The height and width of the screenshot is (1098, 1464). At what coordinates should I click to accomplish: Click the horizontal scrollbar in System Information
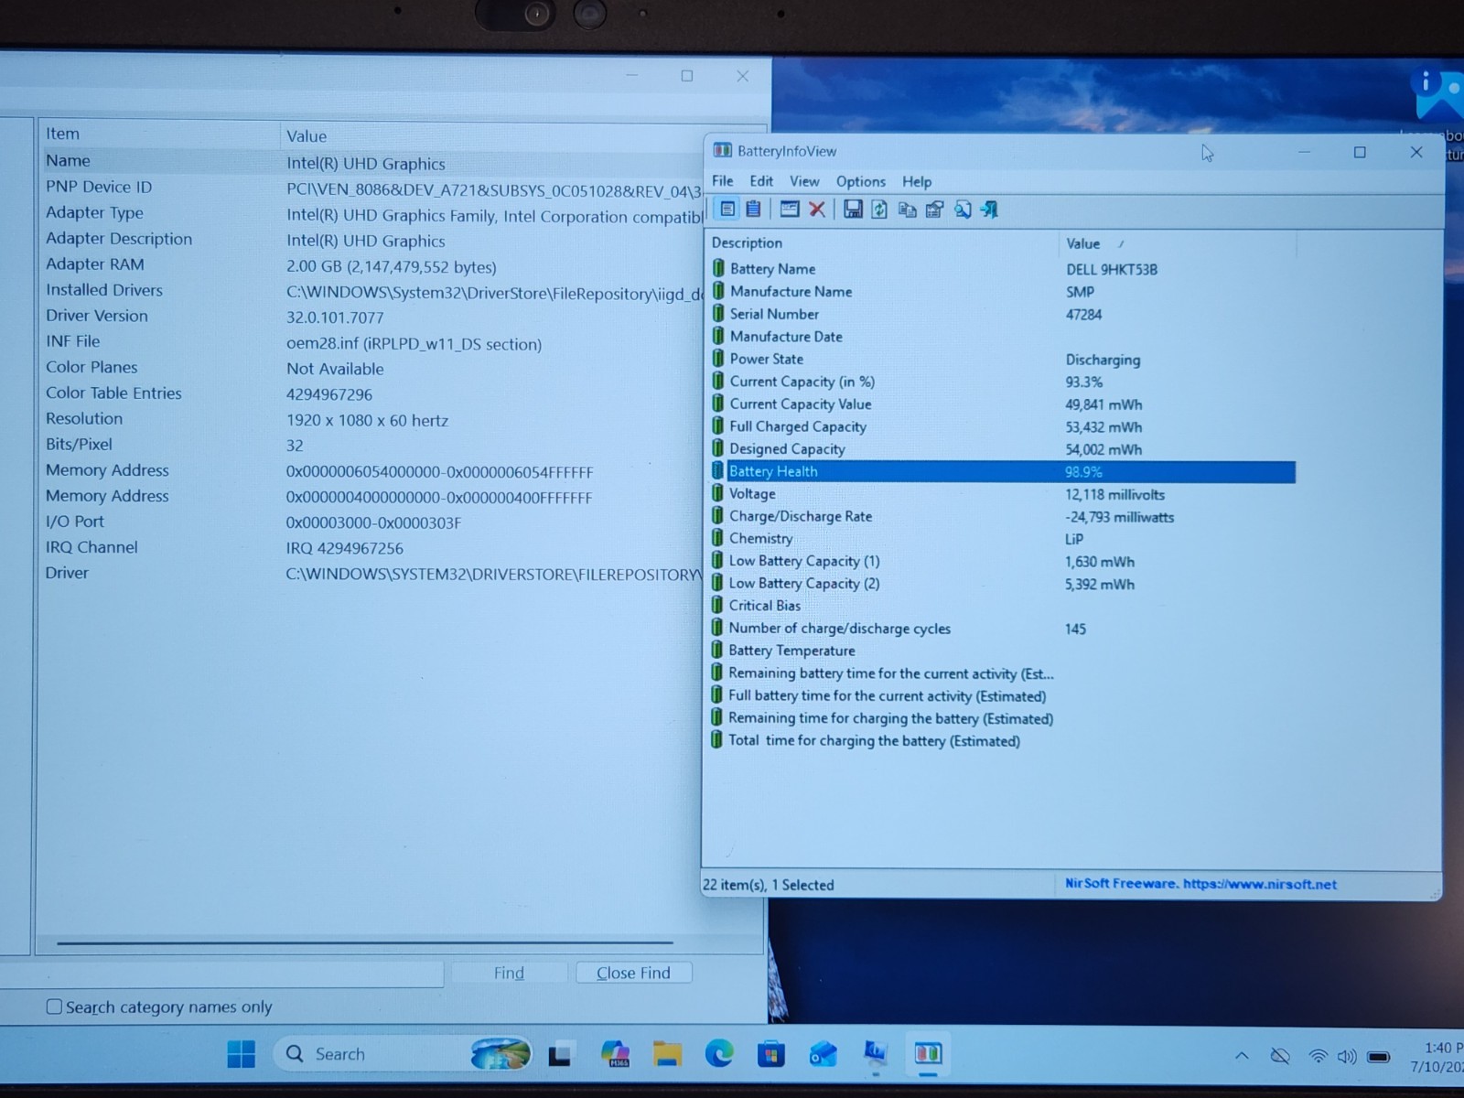point(364,942)
